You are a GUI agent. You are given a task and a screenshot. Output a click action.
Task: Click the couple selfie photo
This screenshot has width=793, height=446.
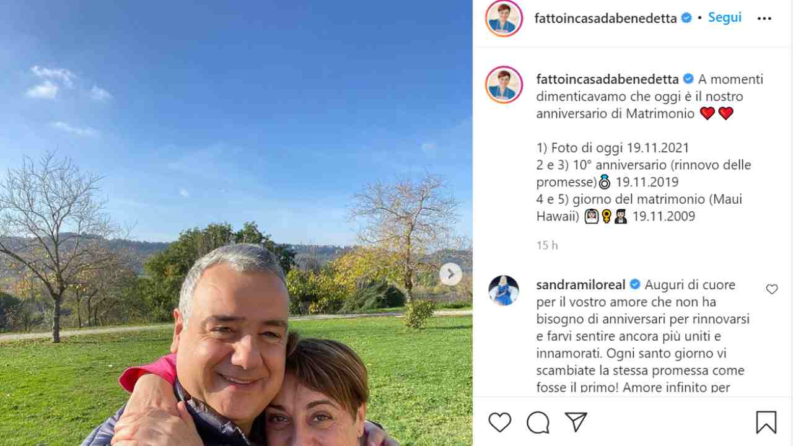pyautogui.click(x=236, y=223)
